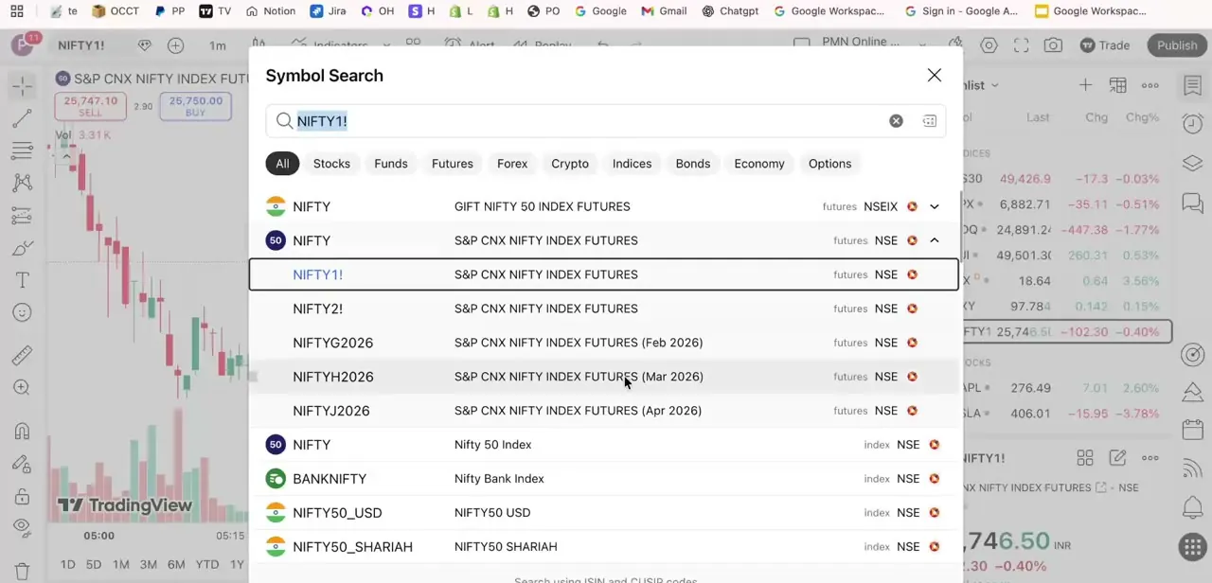Select the ruler measure tool
Image resolution: width=1212 pixels, height=583 pixels.
pyautogui.click(x=23, y=355)
